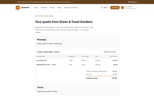Click Subtotal excluding optional items label
Viewport: 154px width, 96px height.
click(97, 71)
